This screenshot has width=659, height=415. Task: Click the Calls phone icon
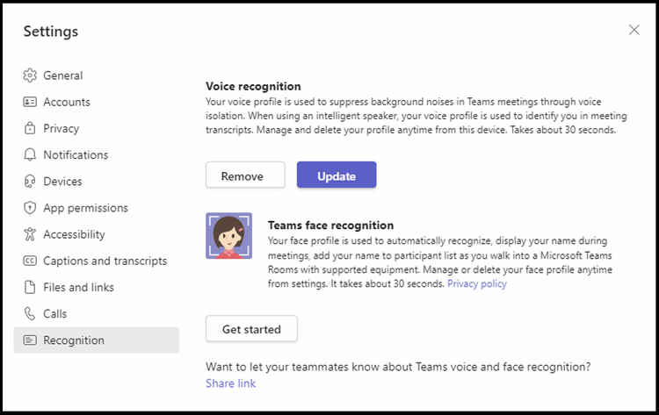coord(30,314)
